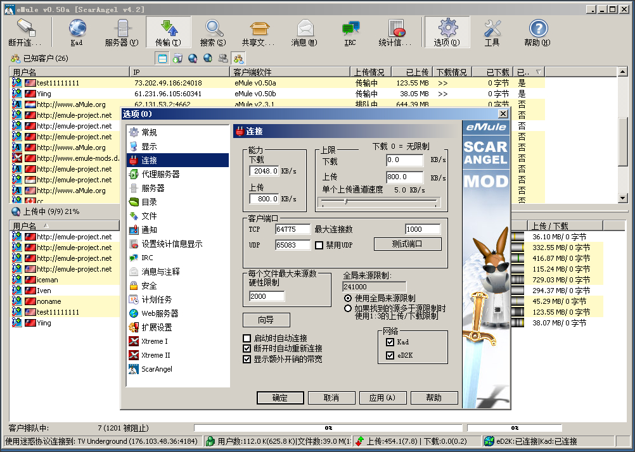
Task: Click the hard limit 2000 field
Action: coord(267,296)
